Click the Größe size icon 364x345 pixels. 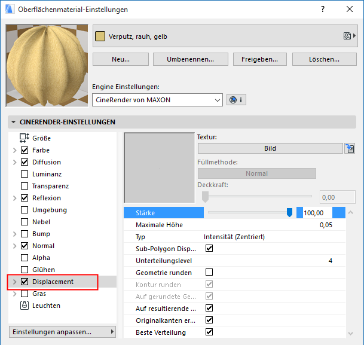(x=25, y=138)
